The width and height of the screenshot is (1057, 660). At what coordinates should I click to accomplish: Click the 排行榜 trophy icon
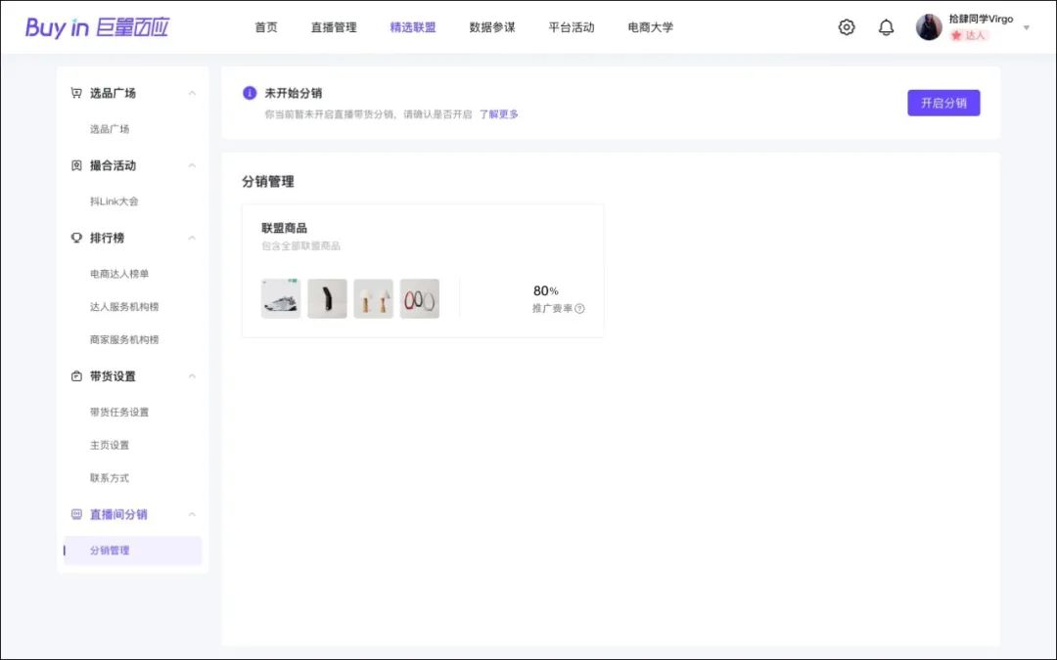coord(77,238)
